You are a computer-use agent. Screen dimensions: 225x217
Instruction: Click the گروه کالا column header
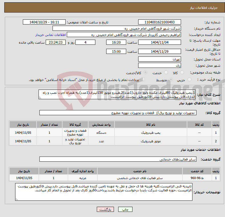tap(75, 125)
